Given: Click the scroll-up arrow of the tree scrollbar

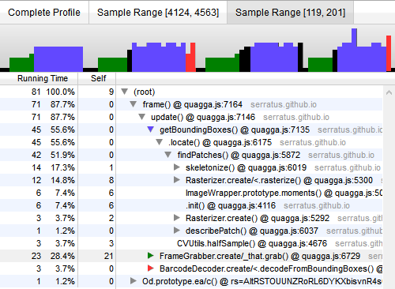Looking at the screenshot, I should (389, 92).
